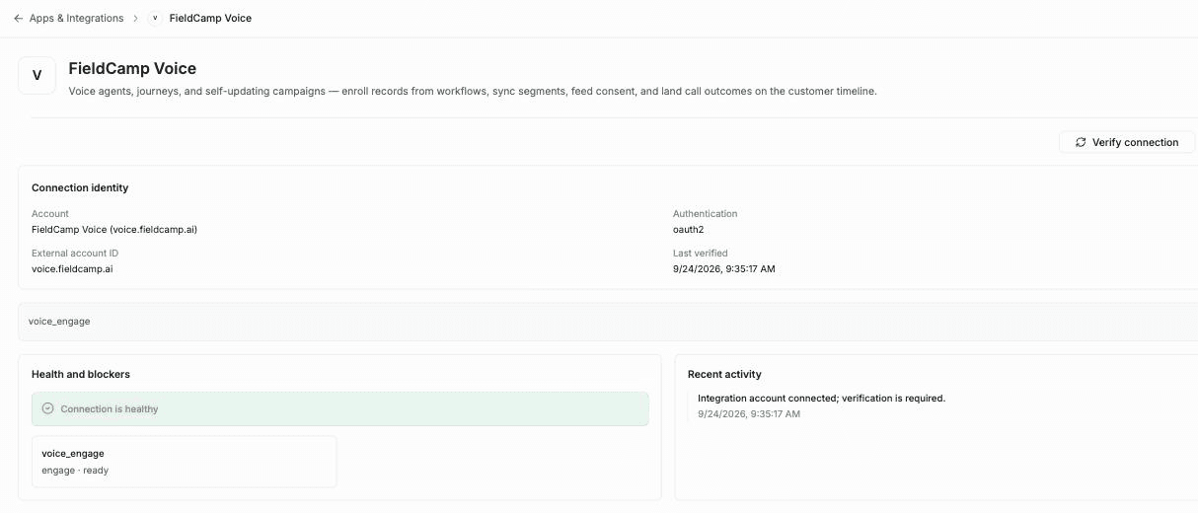Click the app description text about voice agents
This screenshot has width=1198, height=513.
click(473, 91)
